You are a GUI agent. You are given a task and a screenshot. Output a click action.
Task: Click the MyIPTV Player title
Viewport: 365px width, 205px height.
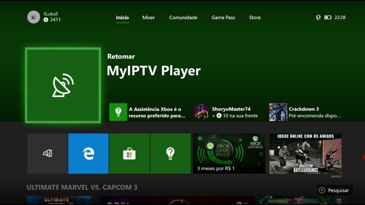pyautogui.click(x=154, y=71)
